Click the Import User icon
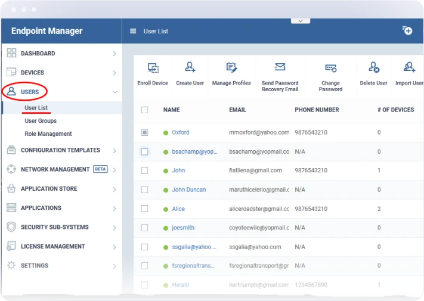424x301 pixels. (x=409, y=67)
